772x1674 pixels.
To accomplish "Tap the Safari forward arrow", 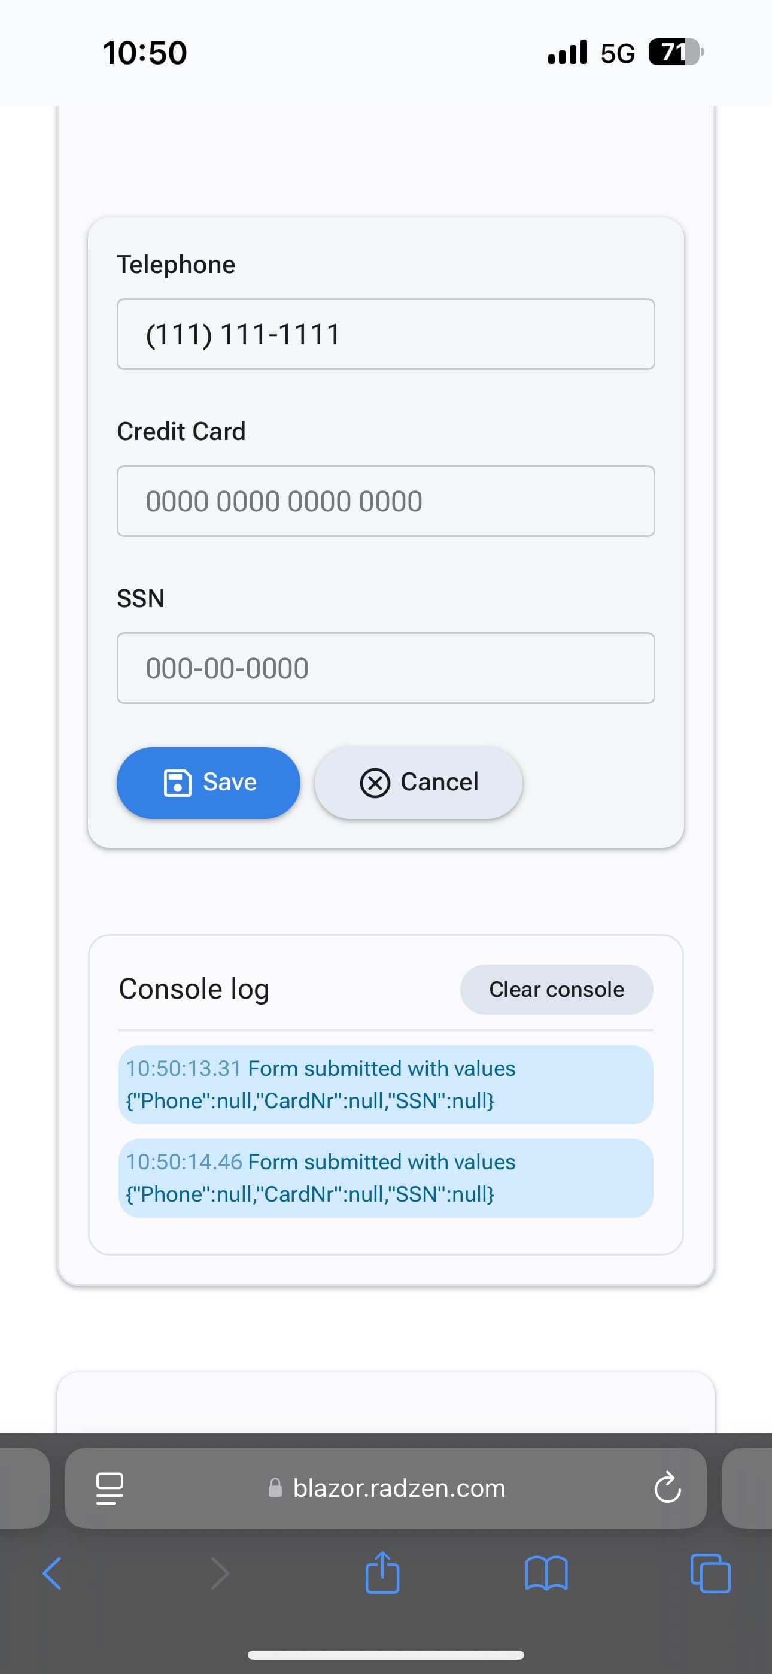I will tap(220, 1573).
